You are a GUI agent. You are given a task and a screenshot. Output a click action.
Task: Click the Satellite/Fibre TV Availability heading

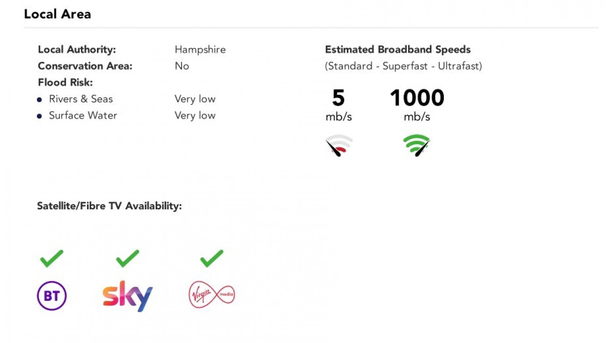click(109, 206)
